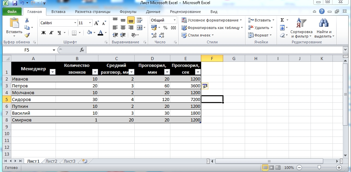Viewport: 351px width, 172px height.
Task: Click the insert function fx icon
Action: (82, 50)
